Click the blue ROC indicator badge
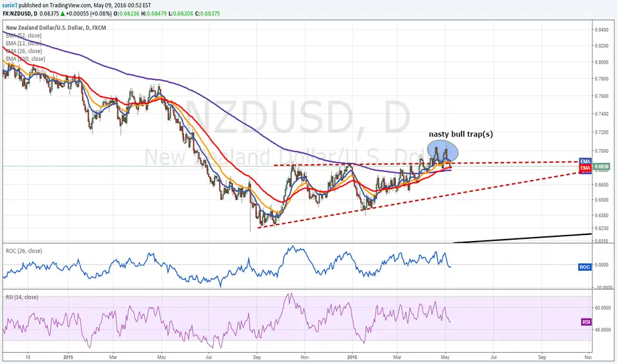The width and height of the screenshot is (617, 364). 585,267
